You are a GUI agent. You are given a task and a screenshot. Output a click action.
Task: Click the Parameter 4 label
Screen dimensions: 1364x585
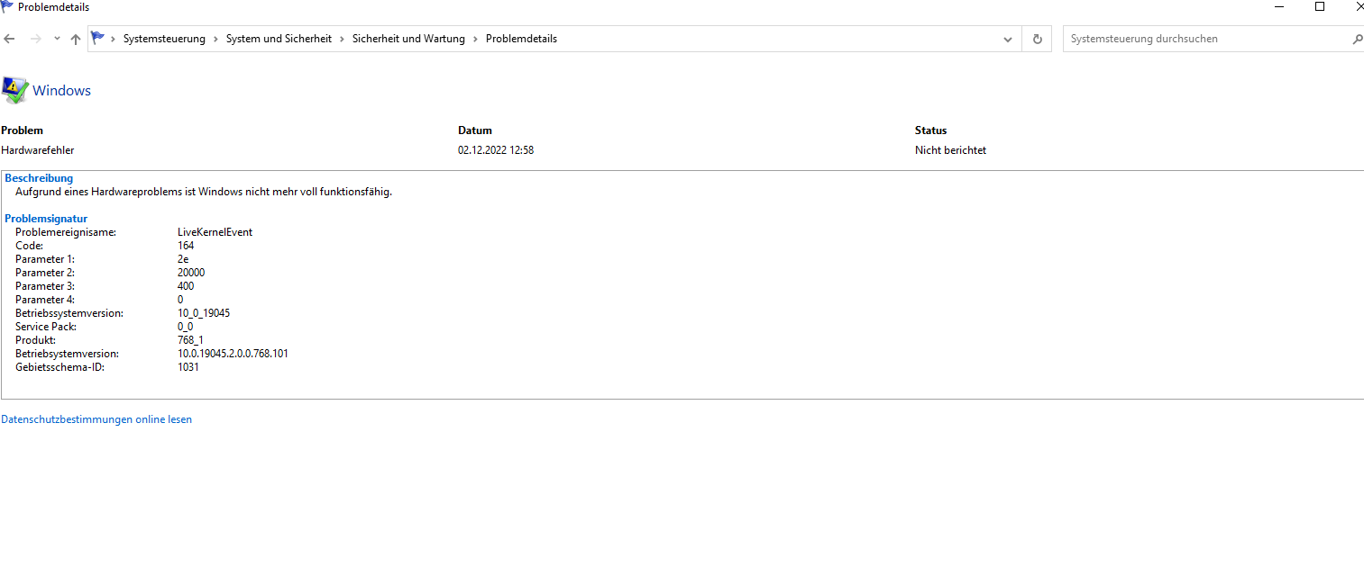click(x=45, y=300)
